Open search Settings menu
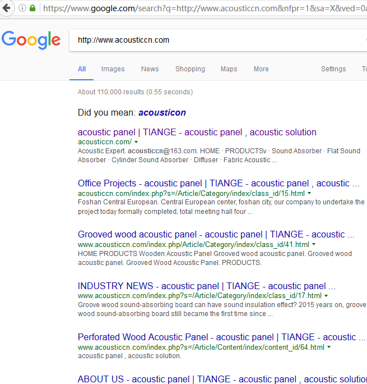 333,69
